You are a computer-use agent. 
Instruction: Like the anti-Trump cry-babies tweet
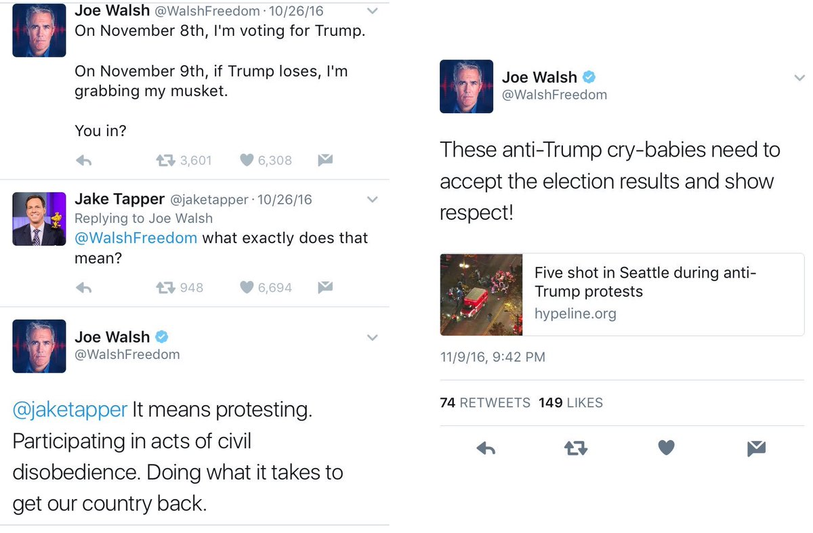[666, 448]
